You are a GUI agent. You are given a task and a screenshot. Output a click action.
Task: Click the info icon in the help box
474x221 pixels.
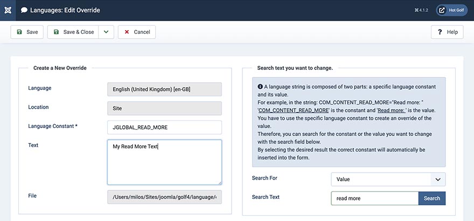click(260, 87)
